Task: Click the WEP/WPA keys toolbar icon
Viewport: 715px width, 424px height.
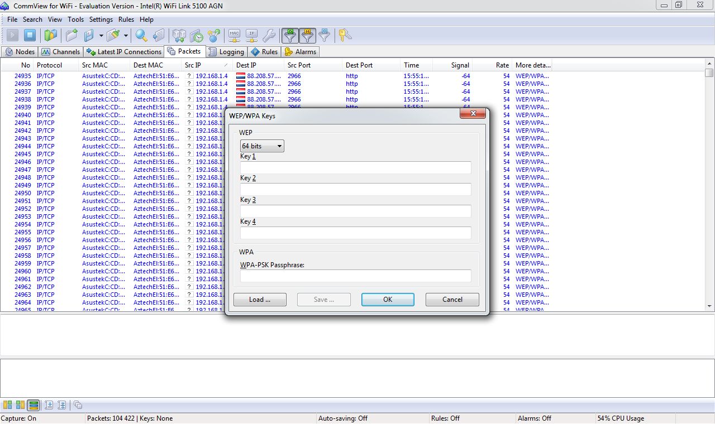Action: click(x=345, y=36)
